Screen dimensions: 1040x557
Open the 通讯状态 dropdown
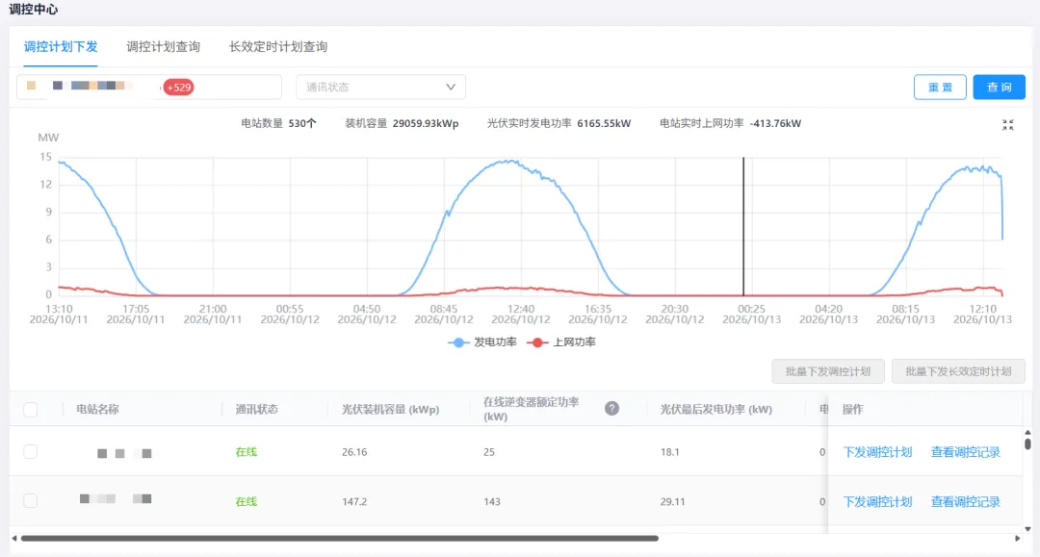click(x=380, y=88)
